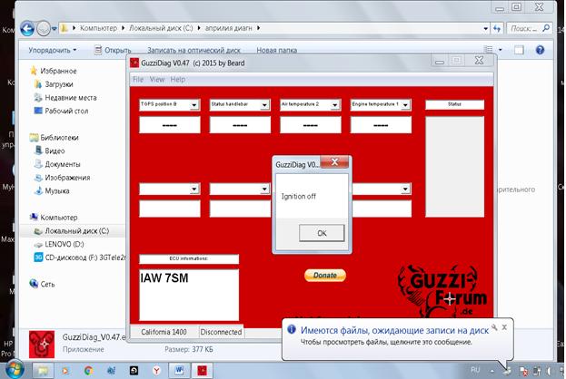The width and height of the screenshot is (566, 379).
Task: Open the CD-дисковод (F:) drive
Action: tap(80, 258)
